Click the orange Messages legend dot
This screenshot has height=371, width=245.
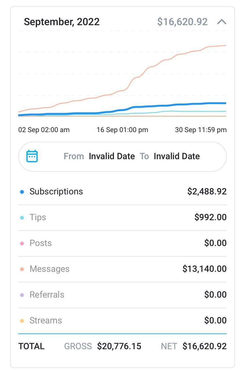pyautogui.click(x=22, y=269)
